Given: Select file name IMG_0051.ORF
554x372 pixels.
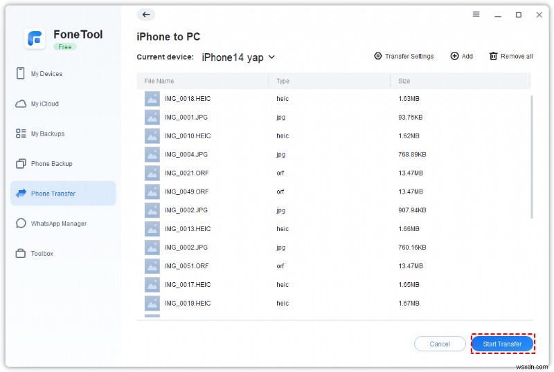Looking at the screenshot, I should pos(186,266).
